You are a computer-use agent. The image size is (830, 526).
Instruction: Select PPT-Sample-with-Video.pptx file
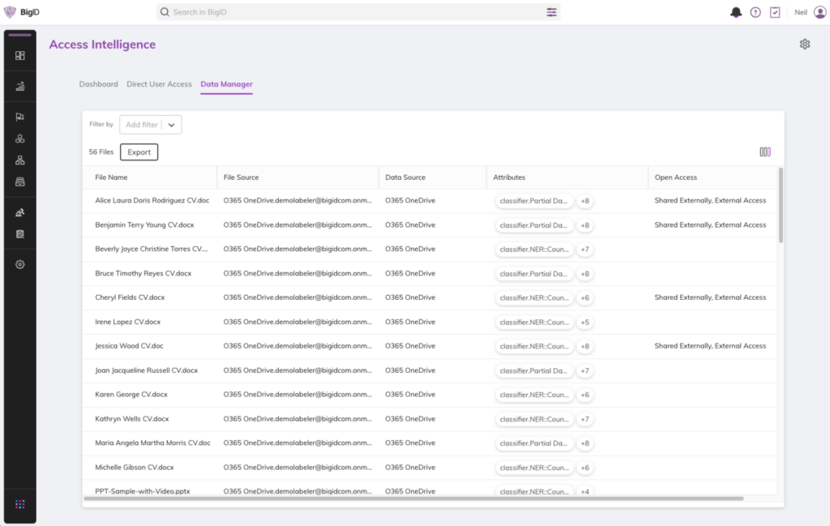[143, 492]
